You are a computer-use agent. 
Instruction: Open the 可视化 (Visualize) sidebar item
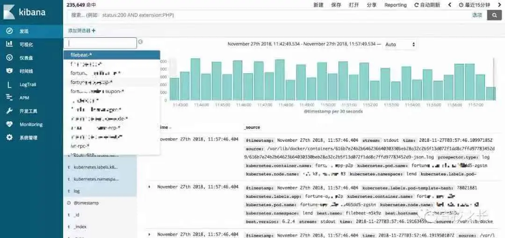(x=31, y=44)
